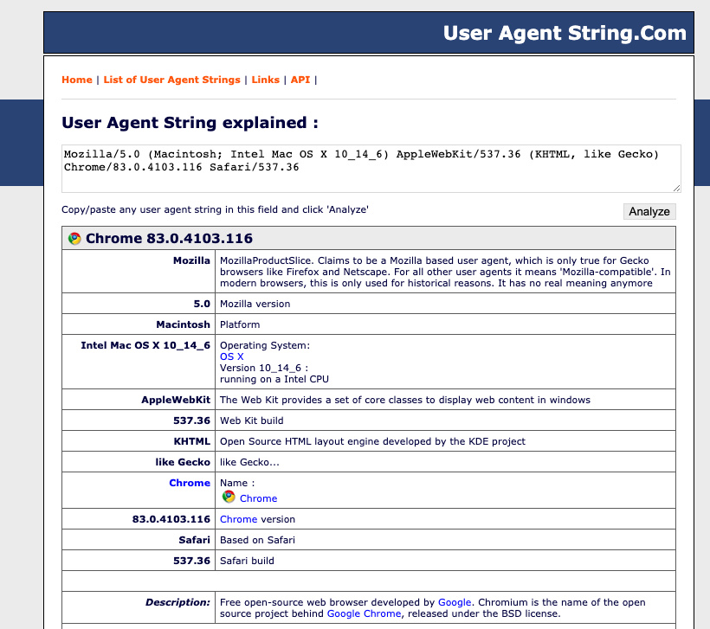Open the Google link in Description
The height and width of the screenshot is (629, 710).
pos(455,602)
